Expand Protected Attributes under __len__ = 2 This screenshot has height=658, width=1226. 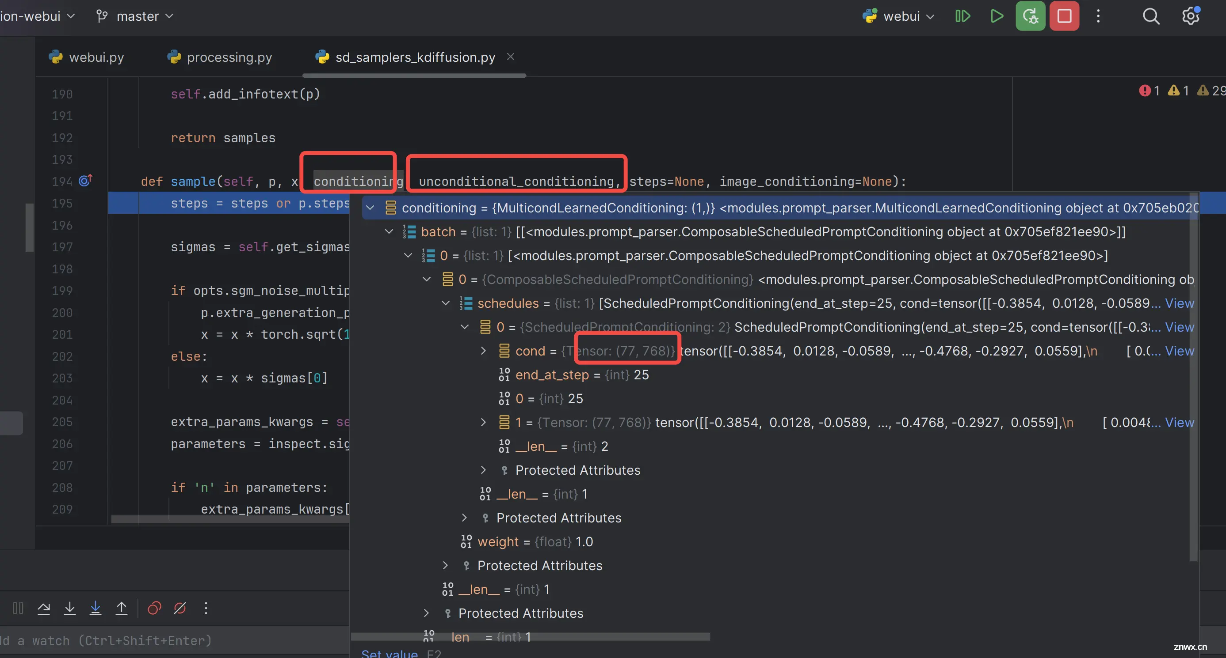pyautogui.click(x=484, y=470)
